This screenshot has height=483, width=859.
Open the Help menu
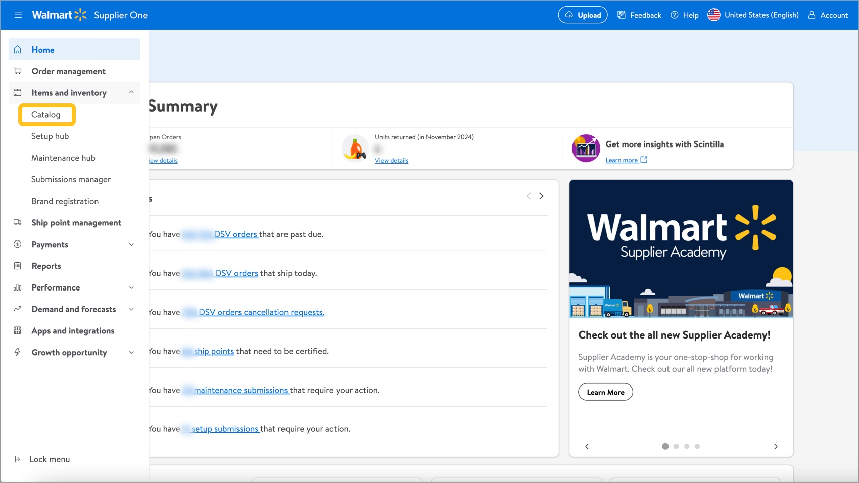(x=684, y=15)
